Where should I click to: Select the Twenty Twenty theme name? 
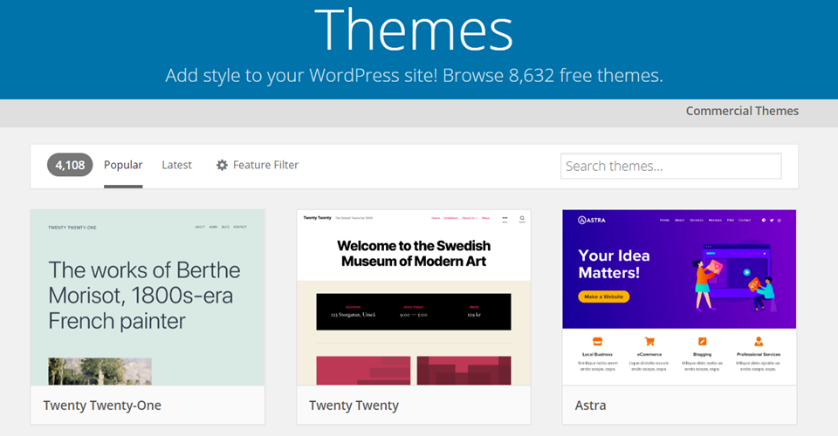click(354, 405)
